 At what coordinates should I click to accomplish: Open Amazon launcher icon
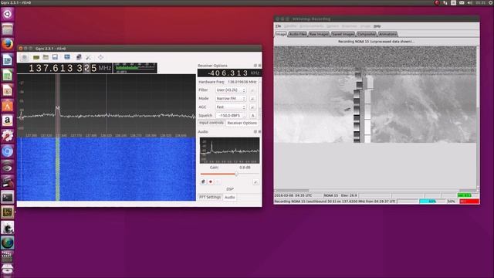7,120
